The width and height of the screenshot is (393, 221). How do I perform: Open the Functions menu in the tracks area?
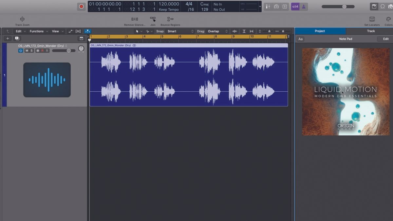37,31
